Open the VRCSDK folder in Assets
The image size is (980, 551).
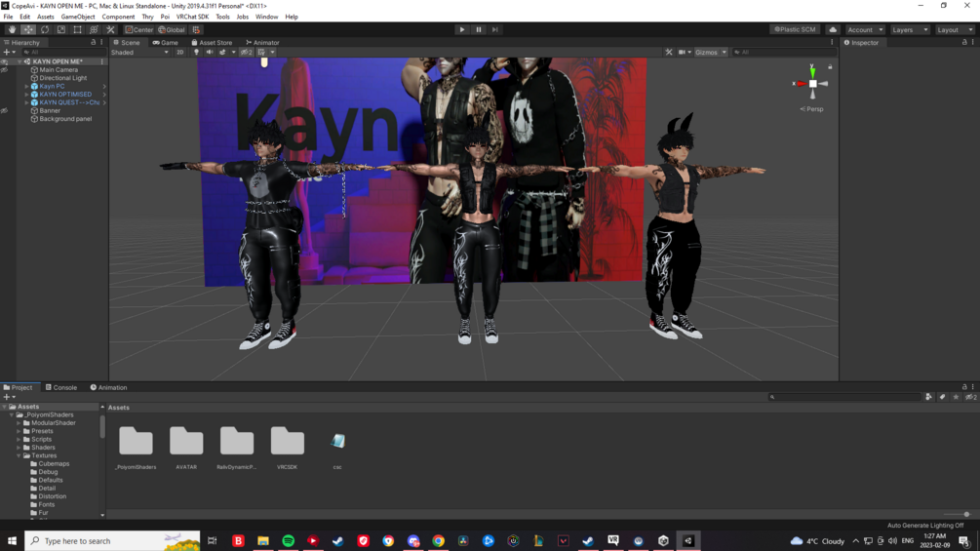click(x=287, y=448)
